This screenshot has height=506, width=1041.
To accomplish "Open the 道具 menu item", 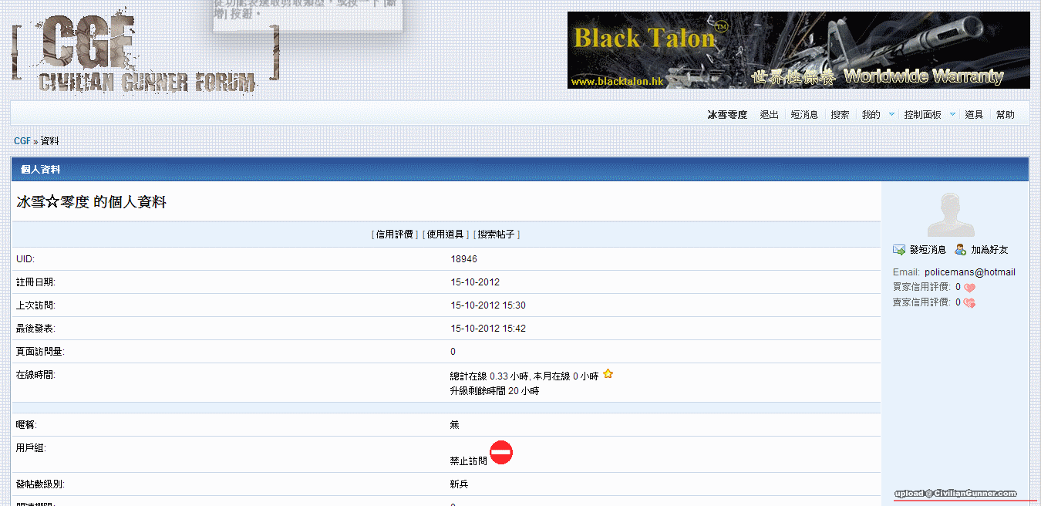I will tap(974, 115).
